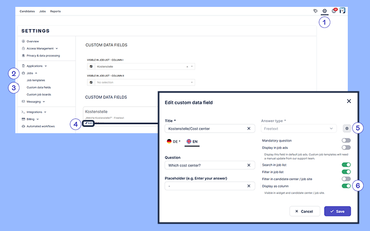
Task: Open the Jobs top navigation menu
Action: tap(42, 11)
